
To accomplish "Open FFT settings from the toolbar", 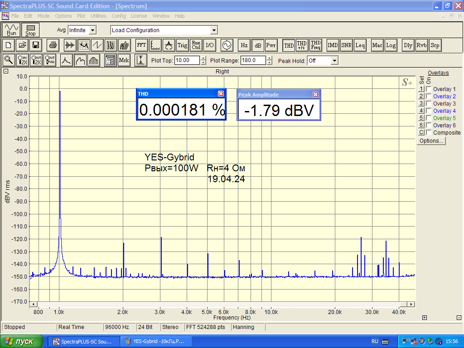I will click(141, 45).
